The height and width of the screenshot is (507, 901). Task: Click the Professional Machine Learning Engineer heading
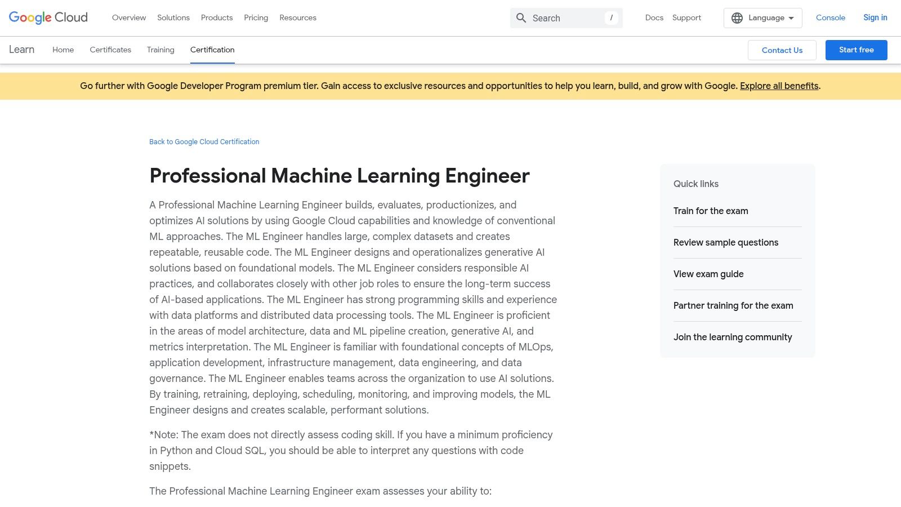point(340,176)
